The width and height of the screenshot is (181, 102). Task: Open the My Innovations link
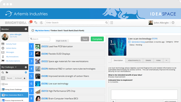coord(12,57)
